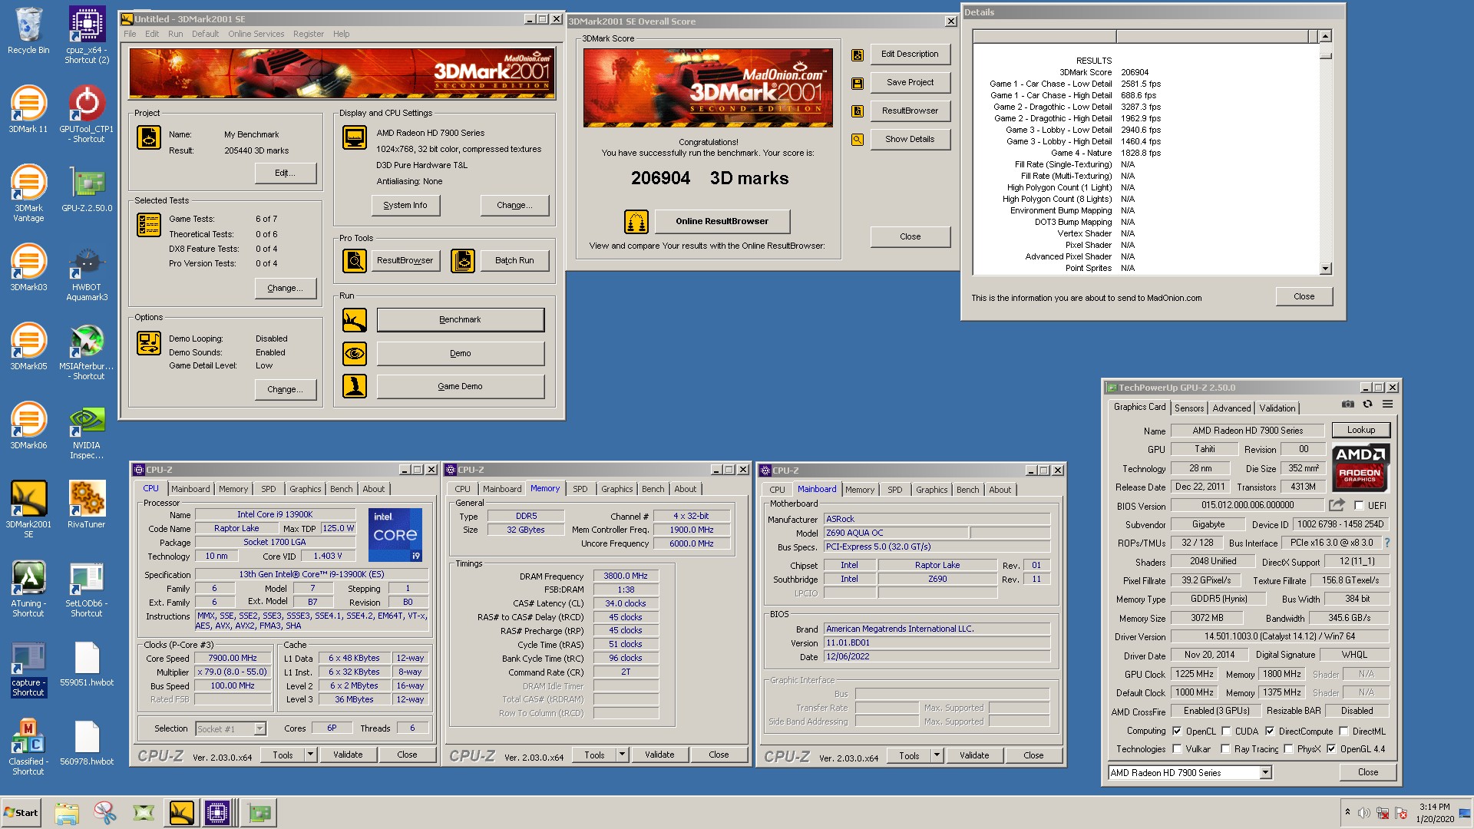
Task: Open the Online Services menu in 3DMark2001
Action: point(256,34)
